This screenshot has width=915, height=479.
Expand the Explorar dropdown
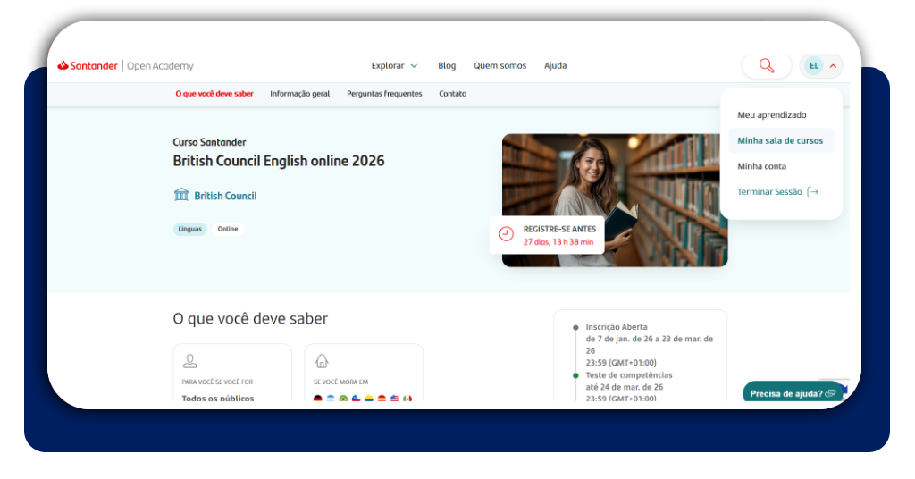coord(394,65)
